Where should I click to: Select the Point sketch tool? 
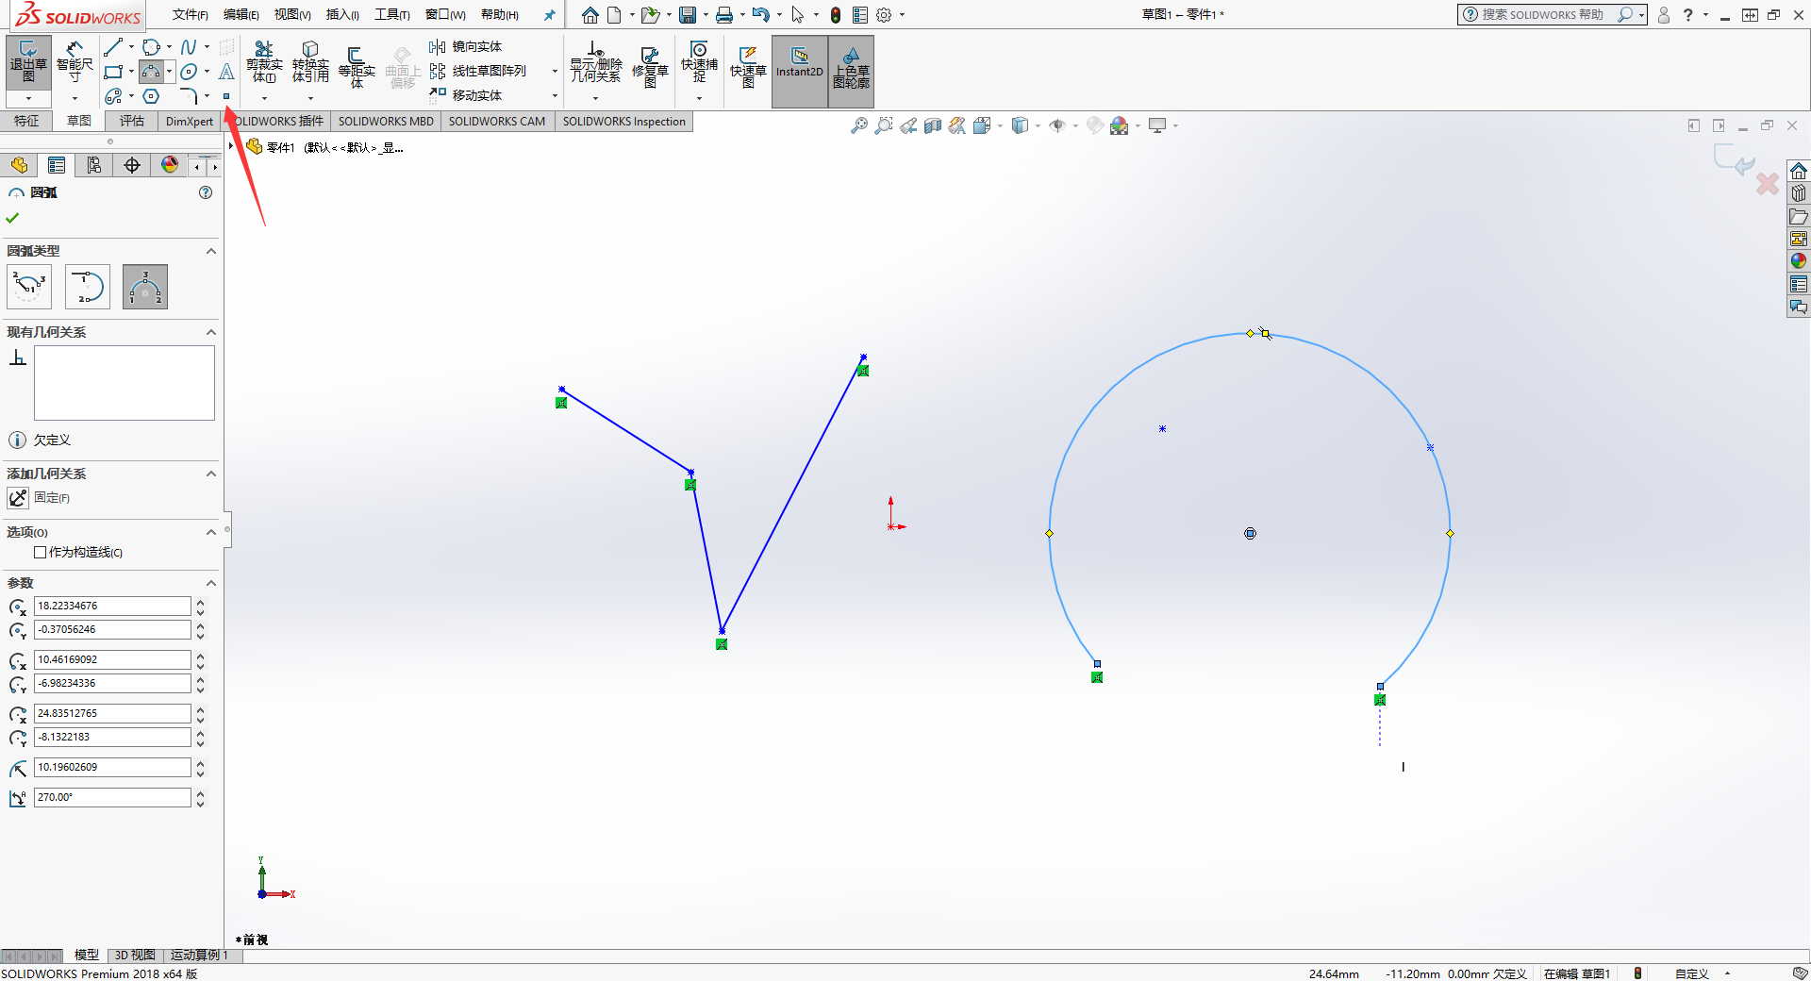[x=226, y=96]
